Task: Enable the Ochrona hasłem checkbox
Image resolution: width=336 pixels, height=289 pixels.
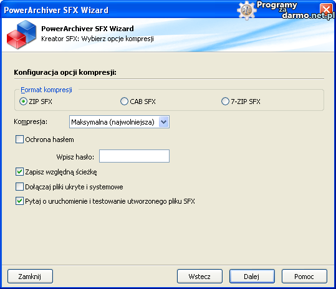Action: pos(19,140)
